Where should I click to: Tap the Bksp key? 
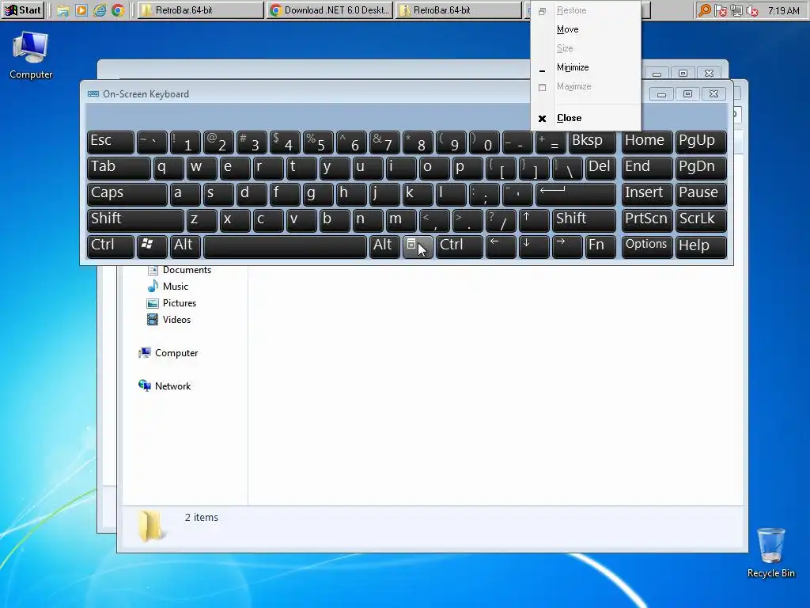pos(592,142)
